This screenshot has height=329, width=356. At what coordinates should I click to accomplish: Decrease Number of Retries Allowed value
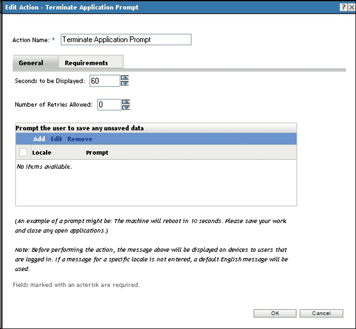coord(126,108)
